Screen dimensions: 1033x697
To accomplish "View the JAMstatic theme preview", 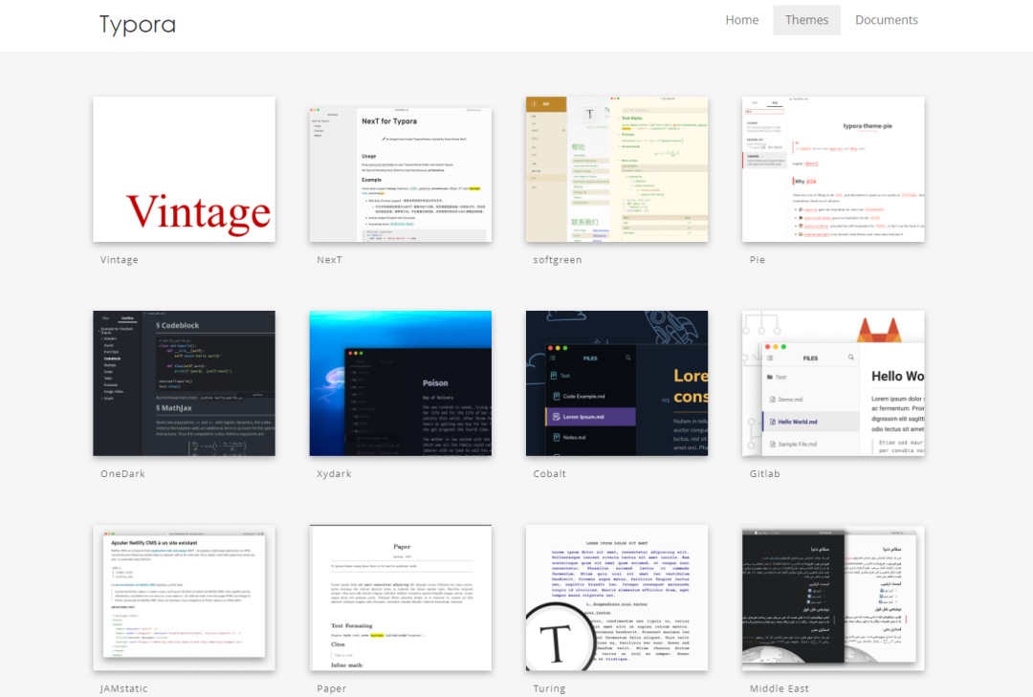I will pyautogui.click(x=184, y=598).
